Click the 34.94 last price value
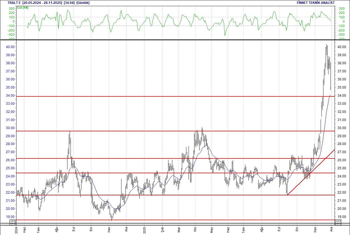Image resolution: width=350 pixels, height=235 pixels. [x=69, y=3]
